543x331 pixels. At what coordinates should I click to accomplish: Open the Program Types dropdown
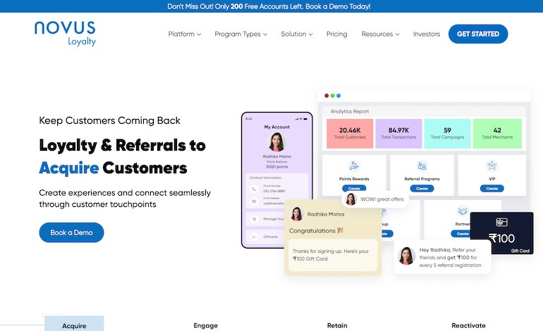[x=240, y=34]
